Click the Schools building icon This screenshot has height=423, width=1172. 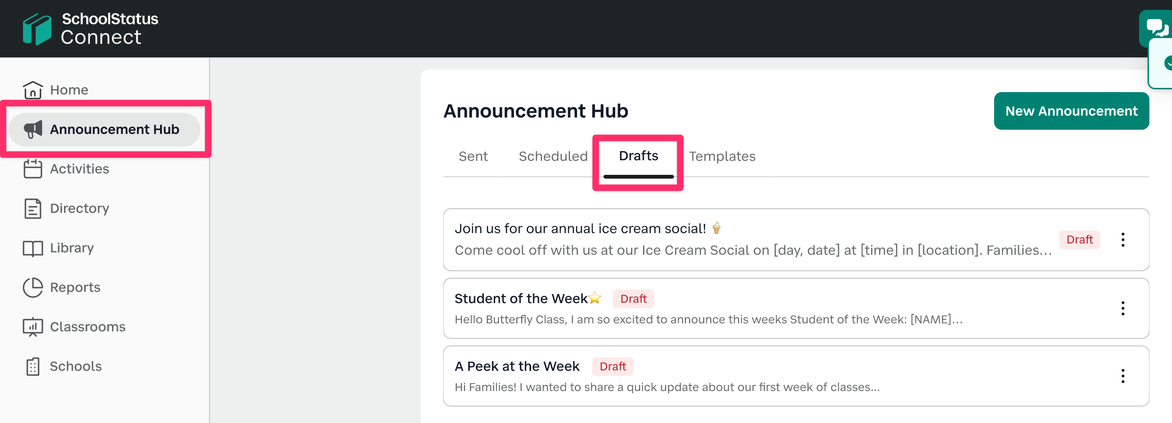32,366
